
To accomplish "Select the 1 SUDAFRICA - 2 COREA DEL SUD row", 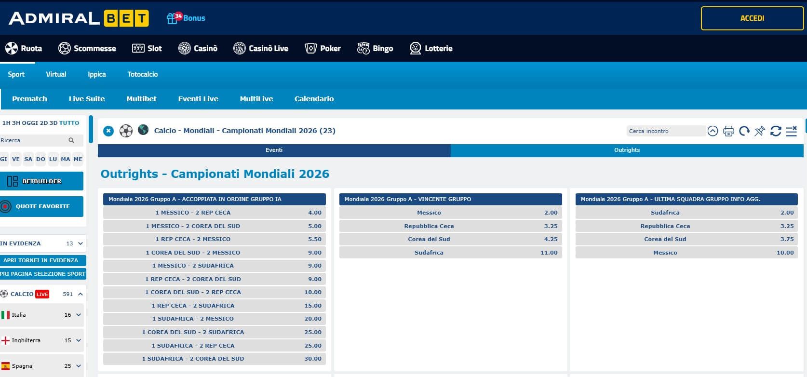I will [215, 359].
